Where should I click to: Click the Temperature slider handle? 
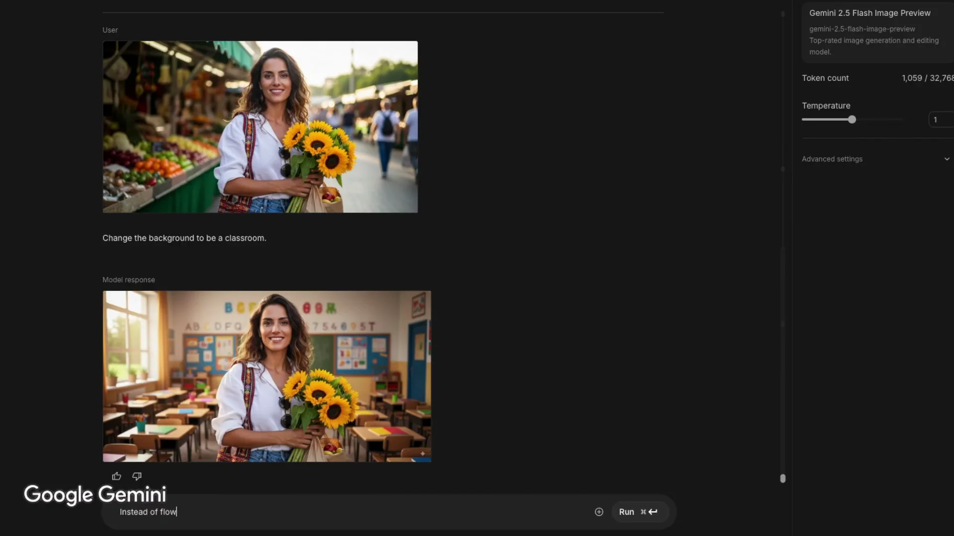click(852, 120)
